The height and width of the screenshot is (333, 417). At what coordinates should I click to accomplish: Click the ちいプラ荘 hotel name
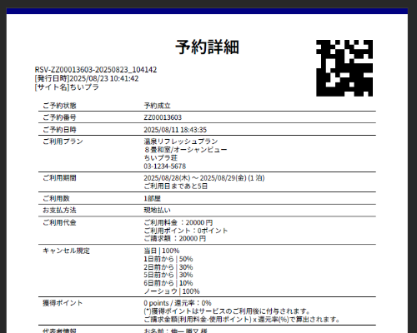coord(160,158)
